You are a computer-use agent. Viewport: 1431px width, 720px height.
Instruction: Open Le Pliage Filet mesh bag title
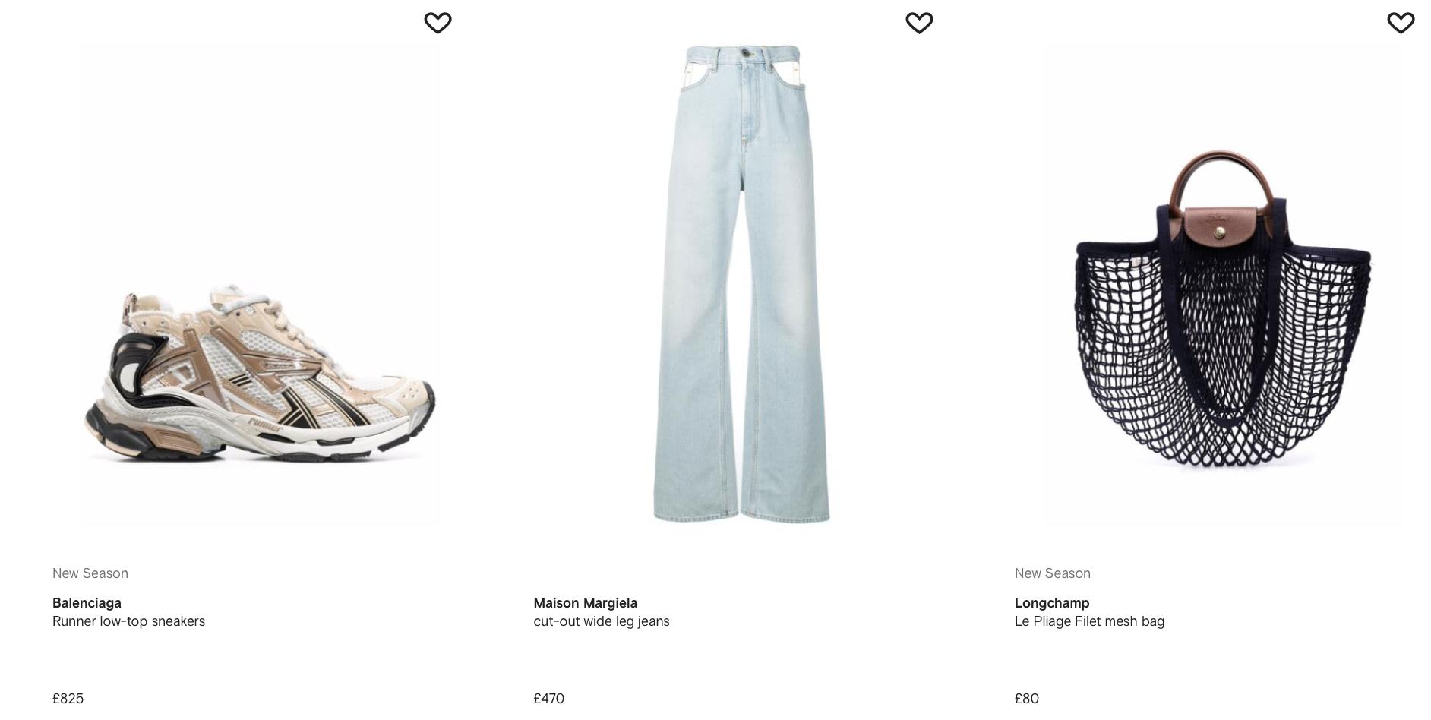pyautogui.click(x=1089, y=621)
